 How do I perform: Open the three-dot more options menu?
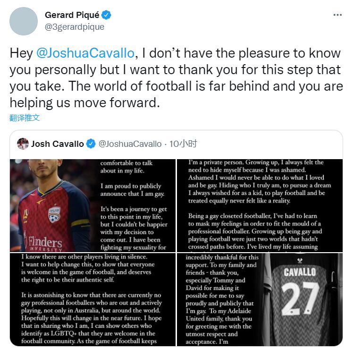pyautogui.click(x=337, y=15)
